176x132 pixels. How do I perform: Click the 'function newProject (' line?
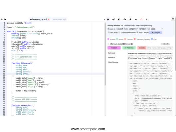pos(22,106)
